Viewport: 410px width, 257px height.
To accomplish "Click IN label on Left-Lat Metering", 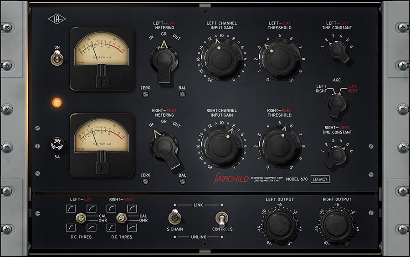I will (151, 37).
